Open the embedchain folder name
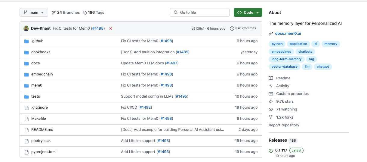367x162 pixels. click(x=42, y=74)
